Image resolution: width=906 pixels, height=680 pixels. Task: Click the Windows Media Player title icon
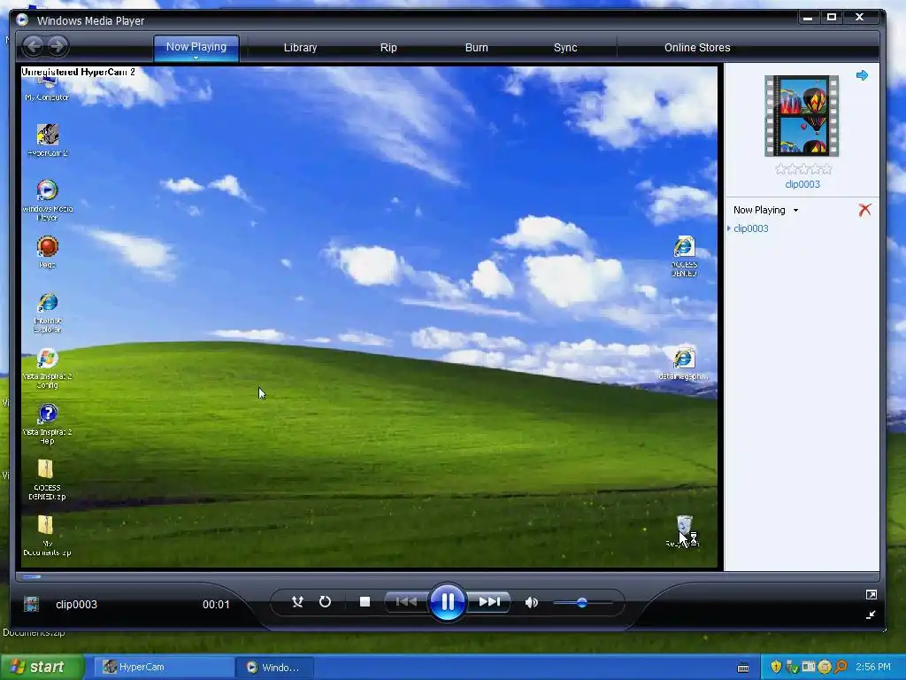(x=22, y=20)
